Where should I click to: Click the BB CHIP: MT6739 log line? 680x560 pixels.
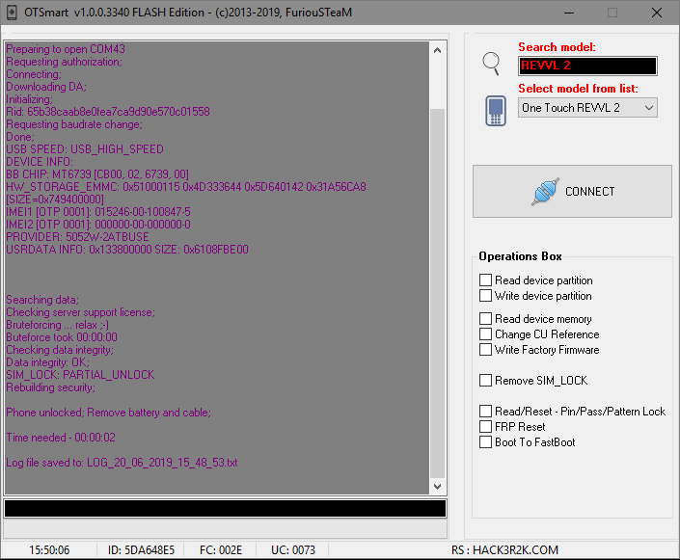97,173
